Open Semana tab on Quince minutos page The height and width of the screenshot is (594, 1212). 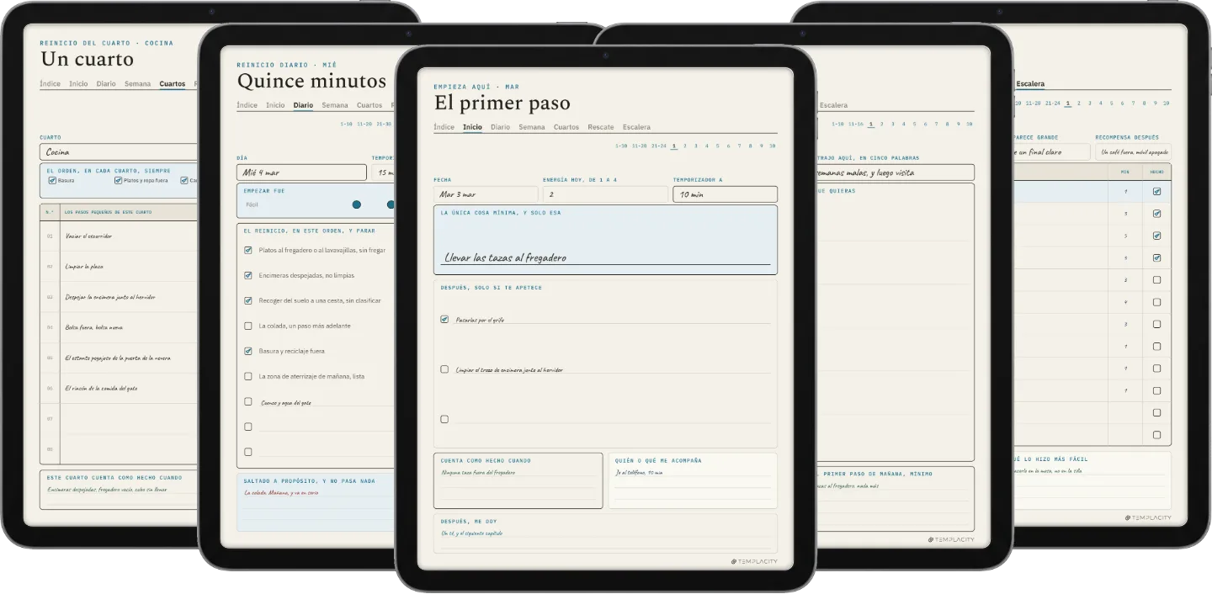pyautogui.click(x=334, y=105)
